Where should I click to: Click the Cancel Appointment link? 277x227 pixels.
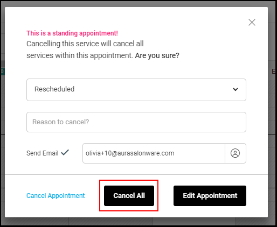pos(56,196)
